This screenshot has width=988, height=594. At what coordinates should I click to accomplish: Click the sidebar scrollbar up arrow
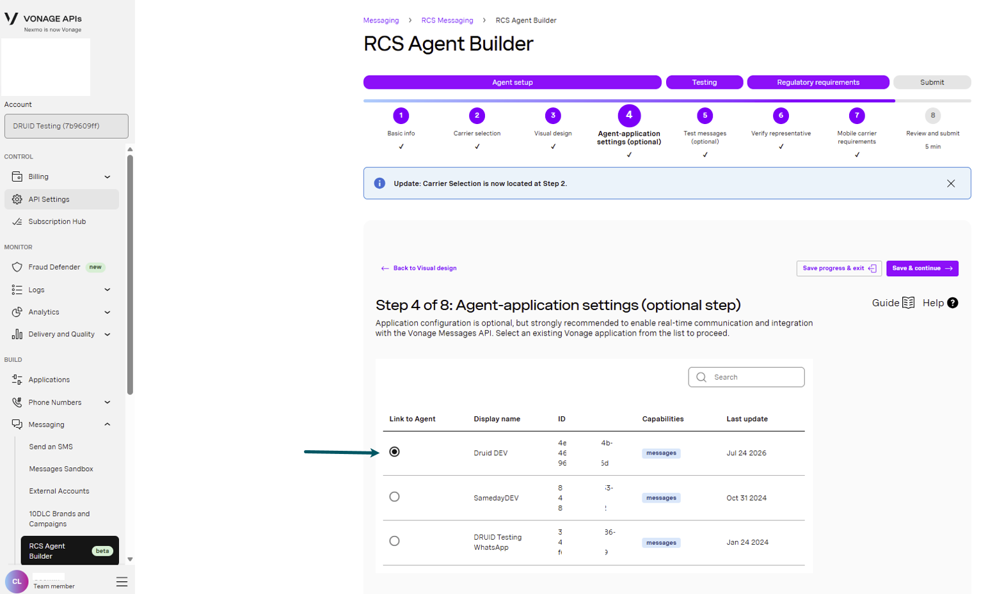[130, 150]
